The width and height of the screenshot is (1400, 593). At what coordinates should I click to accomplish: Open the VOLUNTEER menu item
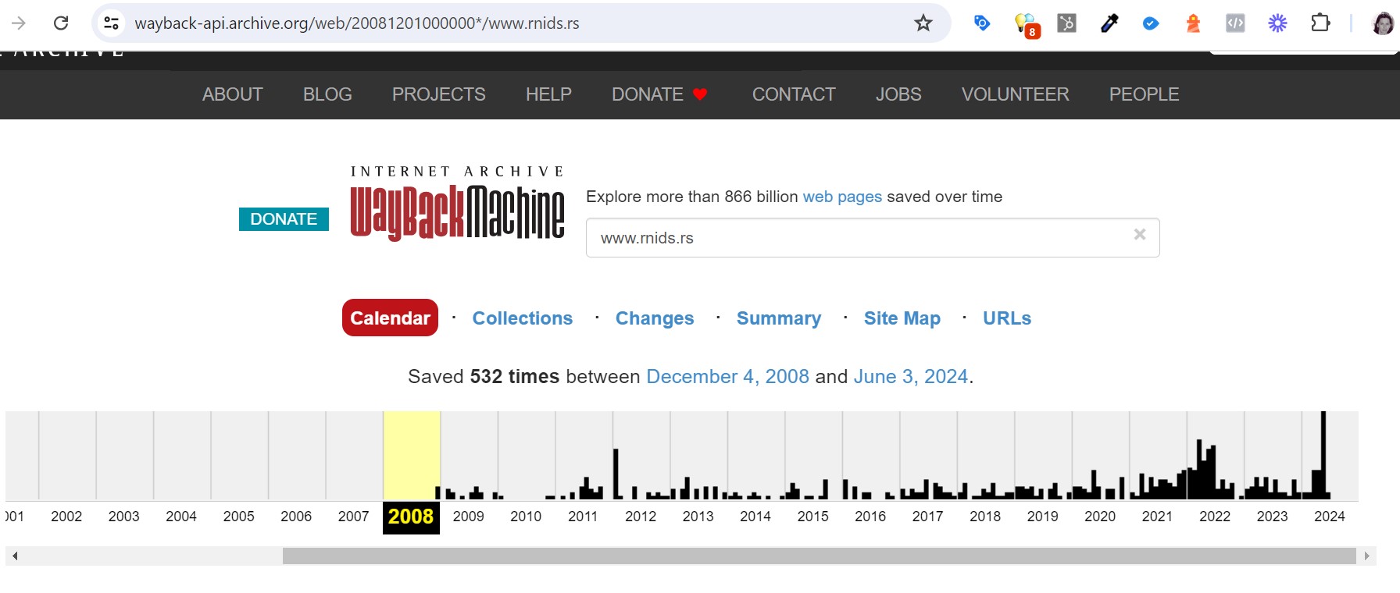(x=1015, y=94)
